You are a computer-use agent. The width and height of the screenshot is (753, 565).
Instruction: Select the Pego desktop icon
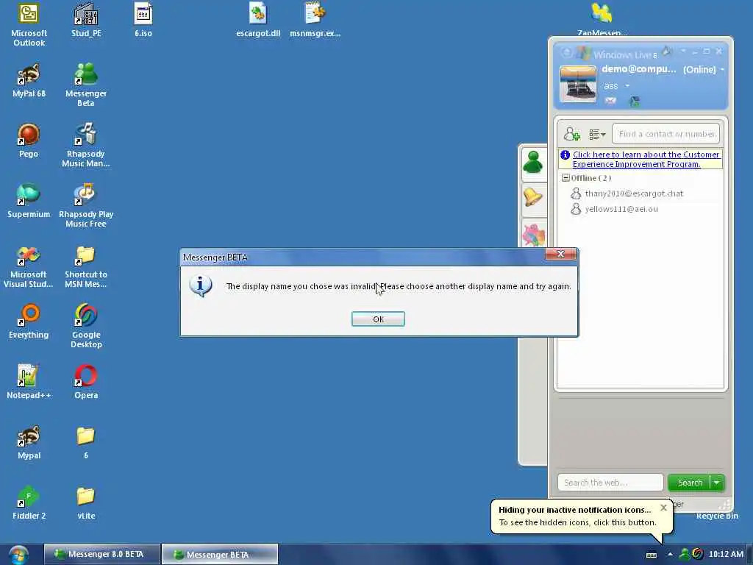pos(29,141)
